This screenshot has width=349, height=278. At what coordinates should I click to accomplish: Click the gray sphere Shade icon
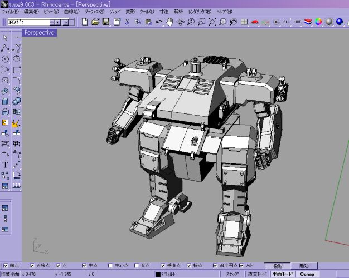tap(329, 22)
